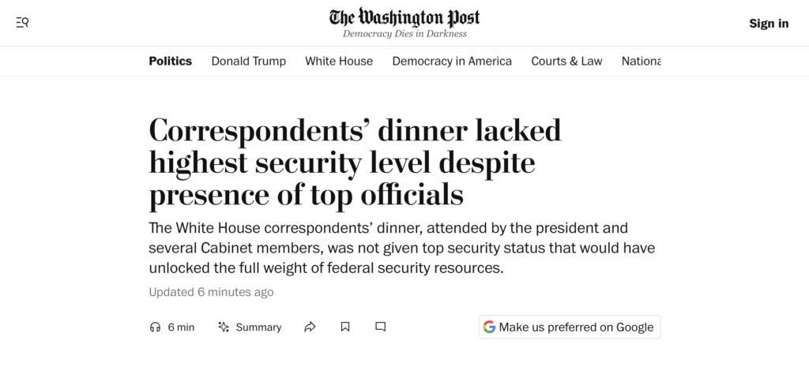809x370 pixels.
Task: Click the Google G logo
Action: point(490,327)
